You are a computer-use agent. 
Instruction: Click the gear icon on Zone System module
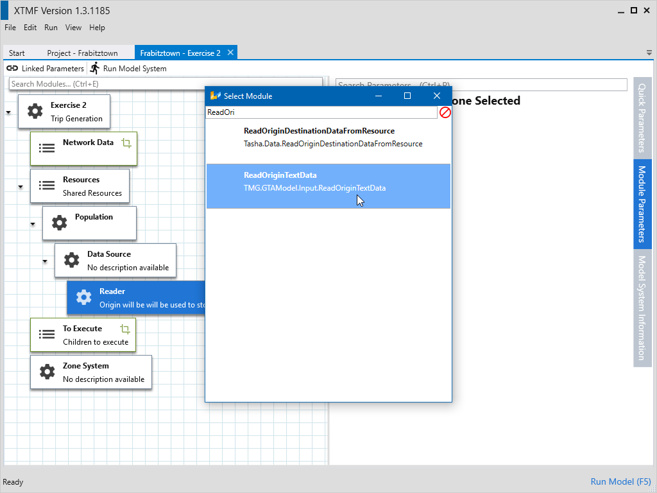pos(47,372)
